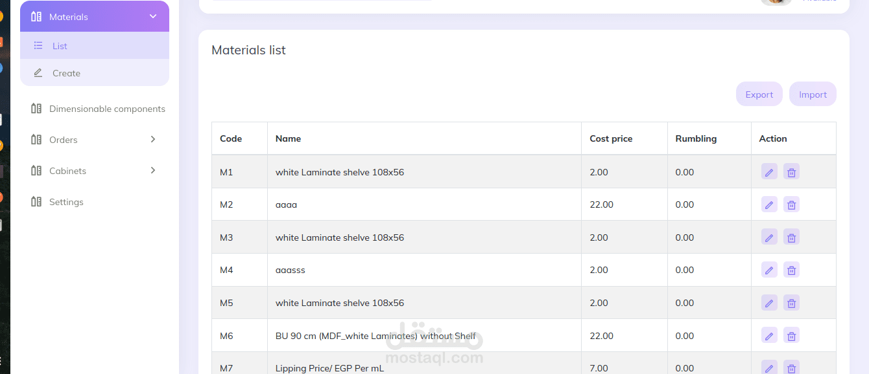Click pencil icon for material M3
The height and width of the screenshot is (374, 869).
[769, 237]
